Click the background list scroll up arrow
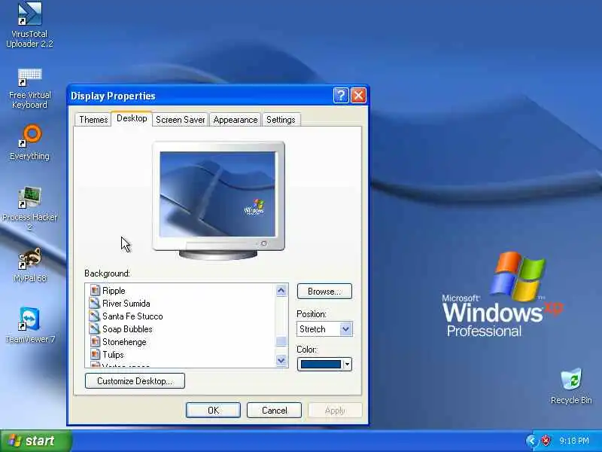The width and height of the screenshot is (602, 452). click(281, 290)
